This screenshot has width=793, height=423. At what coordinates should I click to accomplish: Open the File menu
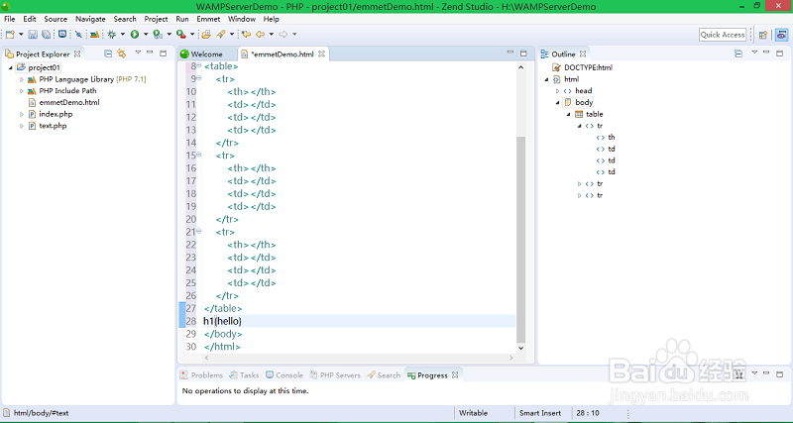click(x=10, y=19)
